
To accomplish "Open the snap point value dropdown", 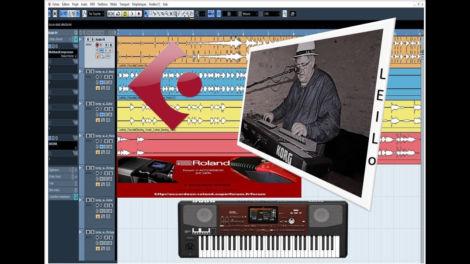I will point(202,14).
